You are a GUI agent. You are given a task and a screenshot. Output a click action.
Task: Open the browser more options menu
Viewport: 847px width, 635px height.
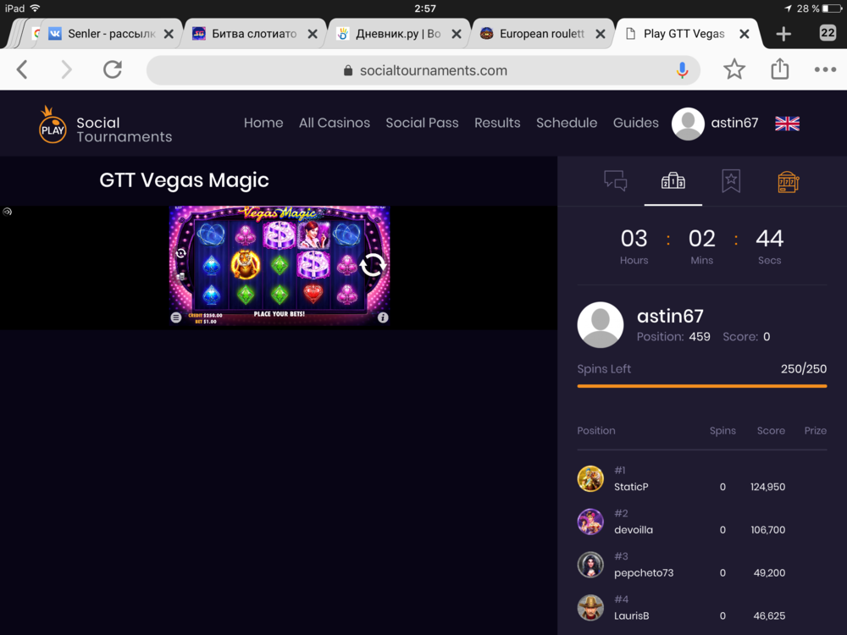[825, 69]
